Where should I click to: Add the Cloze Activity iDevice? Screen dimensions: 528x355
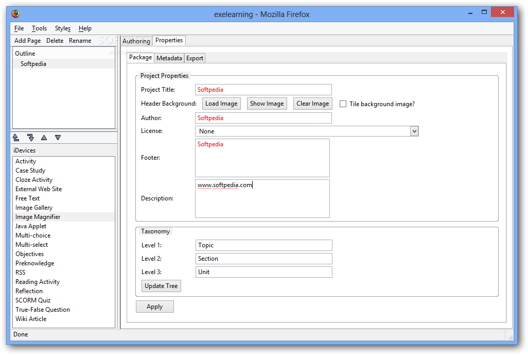64,180
